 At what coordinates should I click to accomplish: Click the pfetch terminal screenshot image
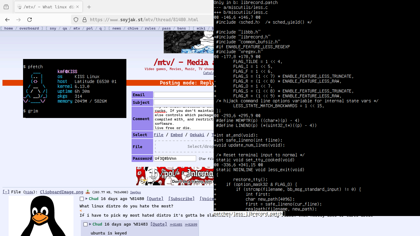coord(75,88)
